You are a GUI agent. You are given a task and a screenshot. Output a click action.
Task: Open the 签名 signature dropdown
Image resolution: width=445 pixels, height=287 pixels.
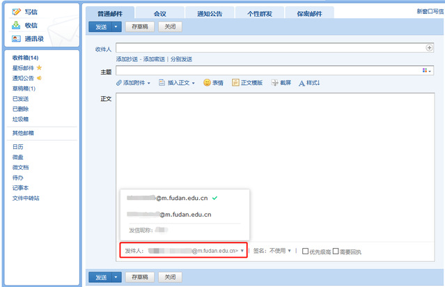click(290, 251)
